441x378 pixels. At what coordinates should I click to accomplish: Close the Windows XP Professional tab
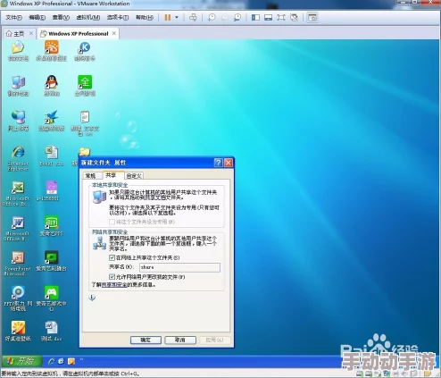(114, 33)
